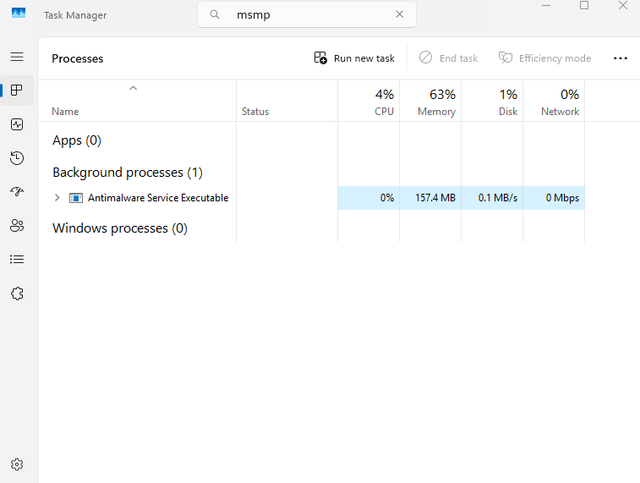The width and height of the screenshot is (640, 483).
Task: Open the hamburger navigation menu
Action: pos(17,57)
